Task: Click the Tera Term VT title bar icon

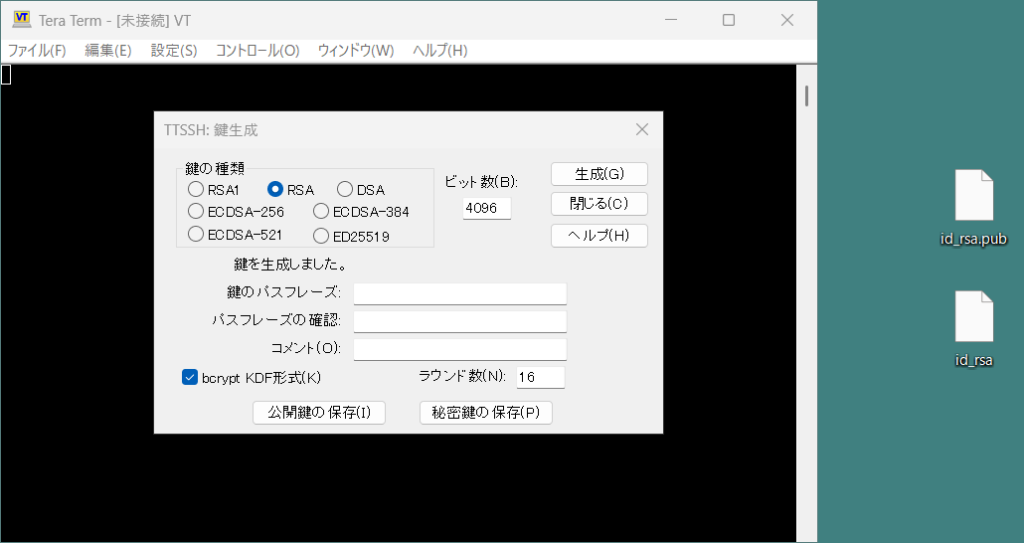Action: (21, 20)
